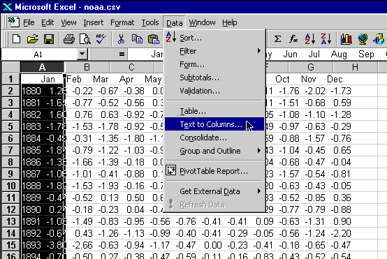Select Validation... menu entry

click(214, 91)
